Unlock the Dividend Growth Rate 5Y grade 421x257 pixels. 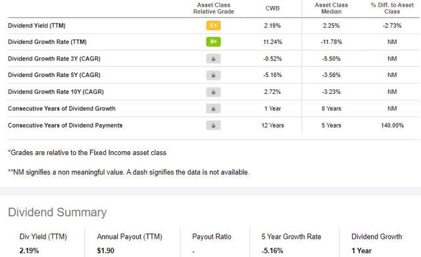(x=213, y=75)
